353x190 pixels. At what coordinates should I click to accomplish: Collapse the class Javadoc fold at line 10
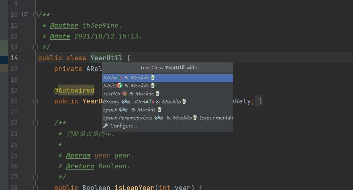pyautogui.click(x=35, y=15)
